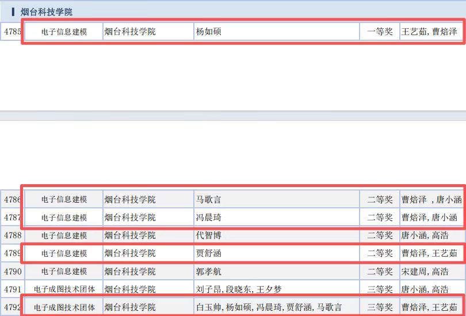This screenshot has width=466, height=316.
Task: Click student name 杨如硕 in row 4785
Action: point(209,32)
